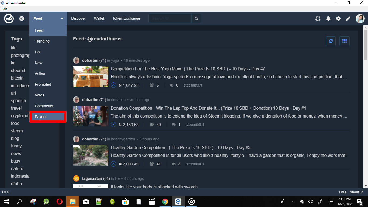Open the notifications bell icon

[x=328, y=18]
